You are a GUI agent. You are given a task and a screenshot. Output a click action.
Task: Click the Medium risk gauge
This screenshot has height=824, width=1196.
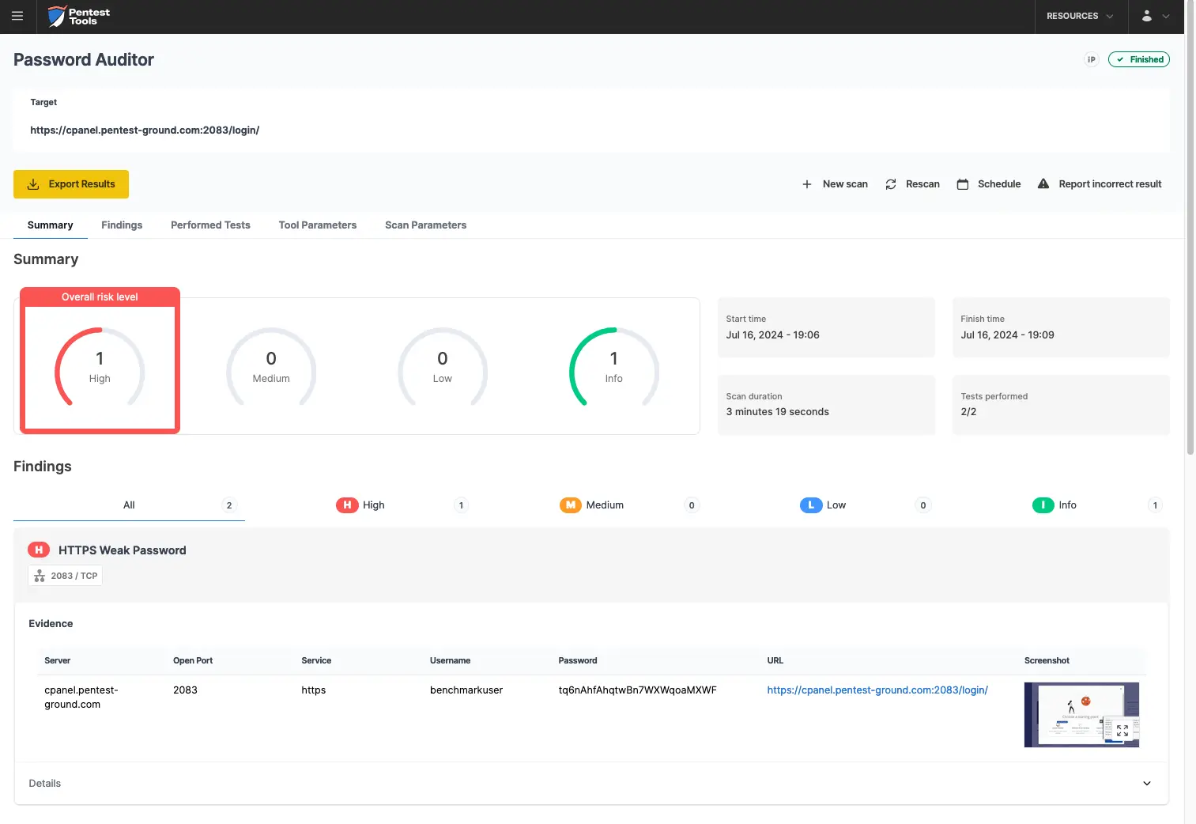click(271, 367)
